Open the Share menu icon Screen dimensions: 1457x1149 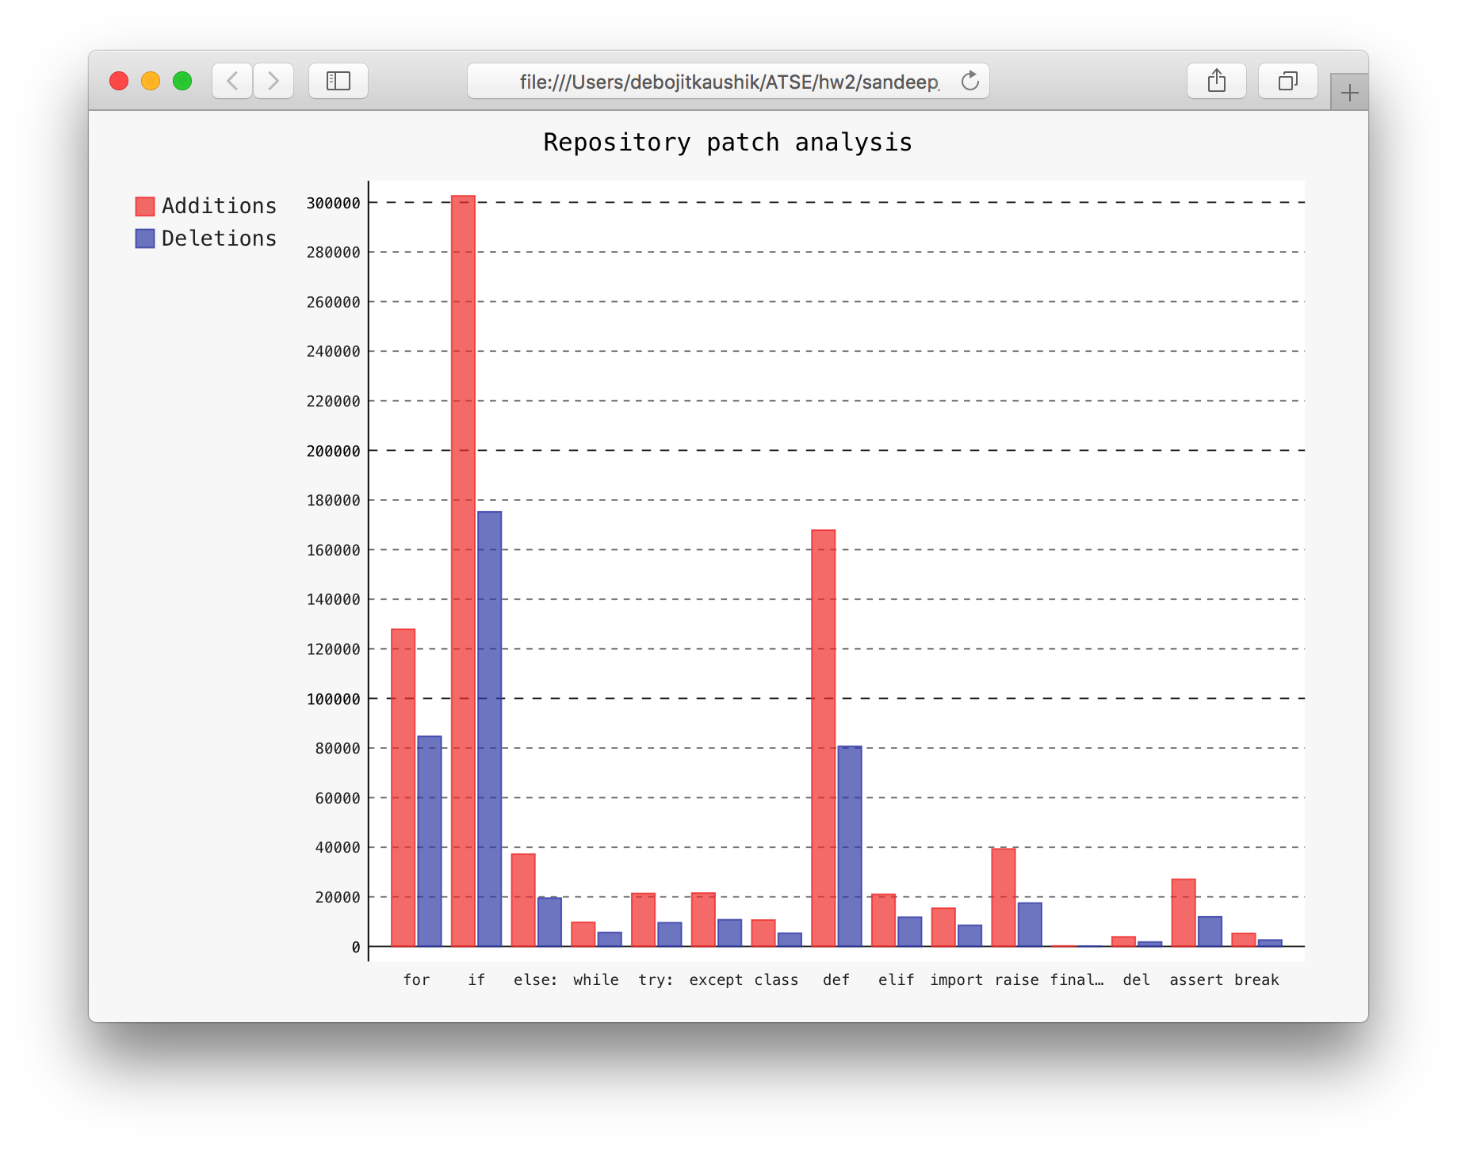(x=1217, y=81)
